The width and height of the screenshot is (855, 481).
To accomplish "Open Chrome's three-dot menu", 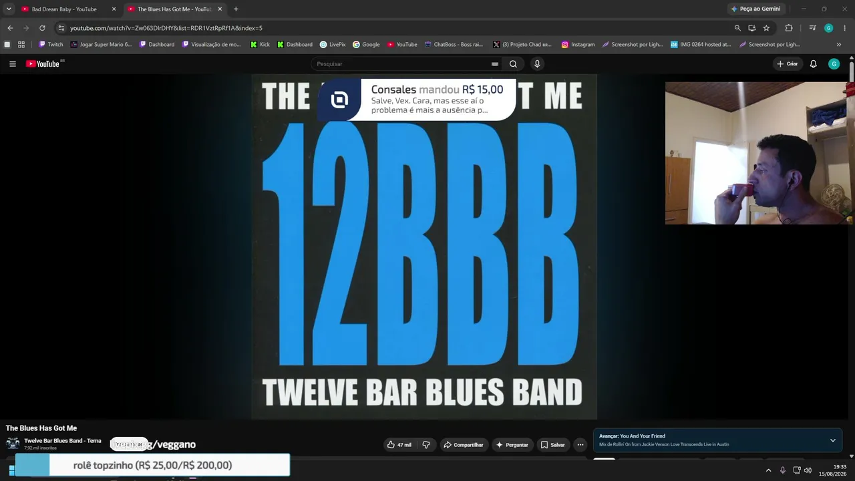I will click(x=845, y=28).
